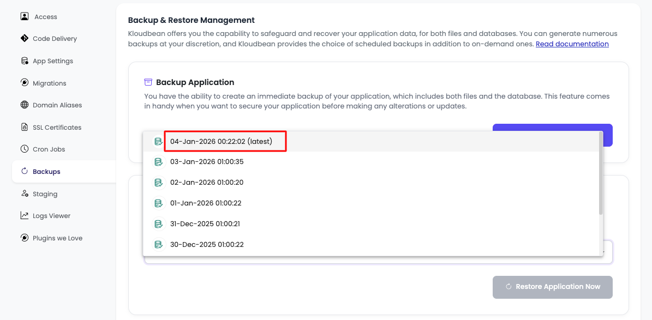
Task: Choose the 31-Dec-2025 01:00:21 backup
Action: click(x=205, y=224)
